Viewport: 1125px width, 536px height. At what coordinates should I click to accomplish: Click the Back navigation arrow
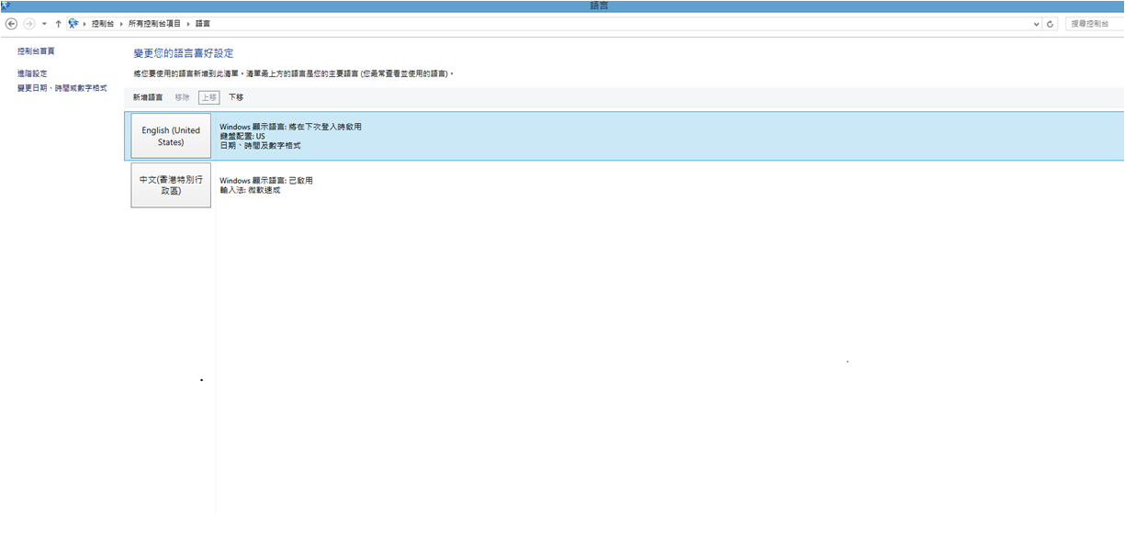click(12, 24)
